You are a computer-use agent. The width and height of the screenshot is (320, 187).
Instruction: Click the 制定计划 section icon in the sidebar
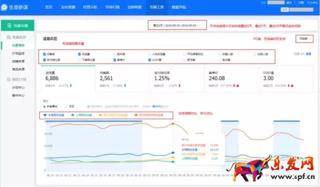click(8, 79)
